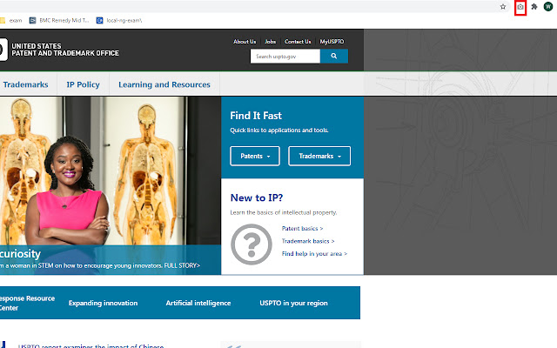The height and width of the screenshot is (348, 557).
Task: Open the Chrome profile avatar
Action: point(548,6)
